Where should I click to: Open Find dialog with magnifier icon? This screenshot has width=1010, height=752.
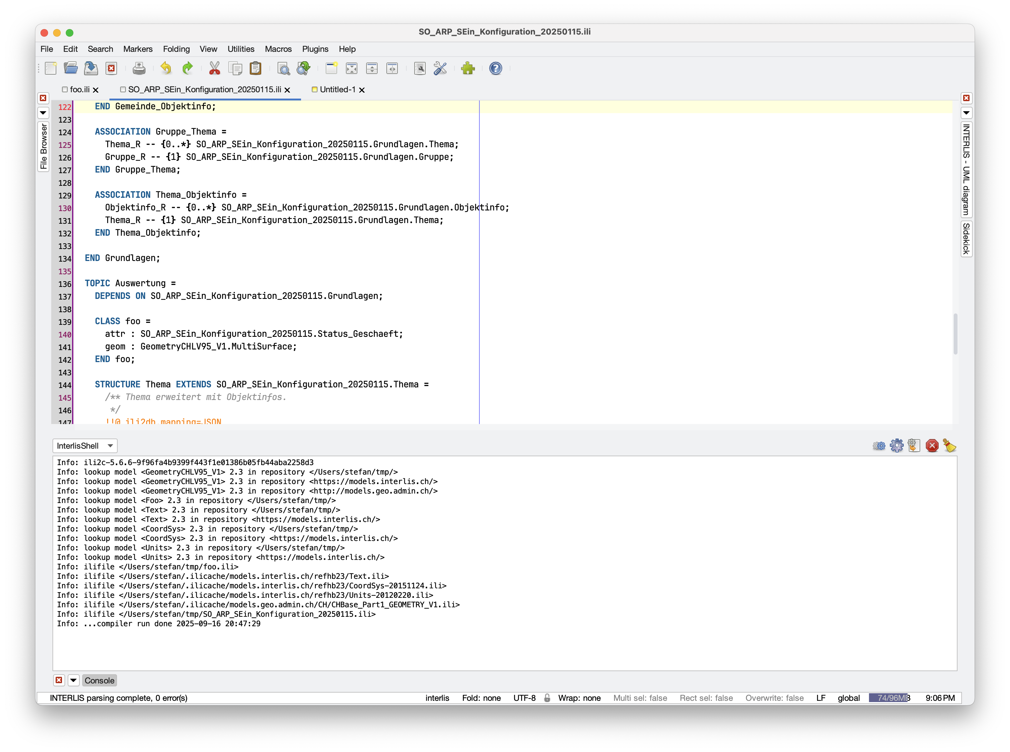pyautogui.click(x=283, y=68)
